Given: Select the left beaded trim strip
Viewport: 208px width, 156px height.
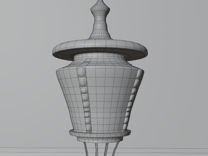Looking at the screenshot, I should pyautogui.click(x=84, y=100).
